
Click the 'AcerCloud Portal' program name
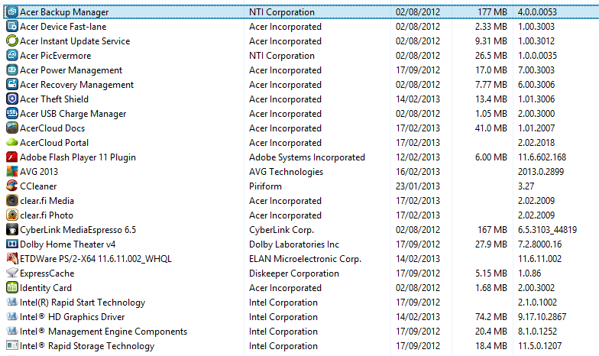(x=54, y=143)
